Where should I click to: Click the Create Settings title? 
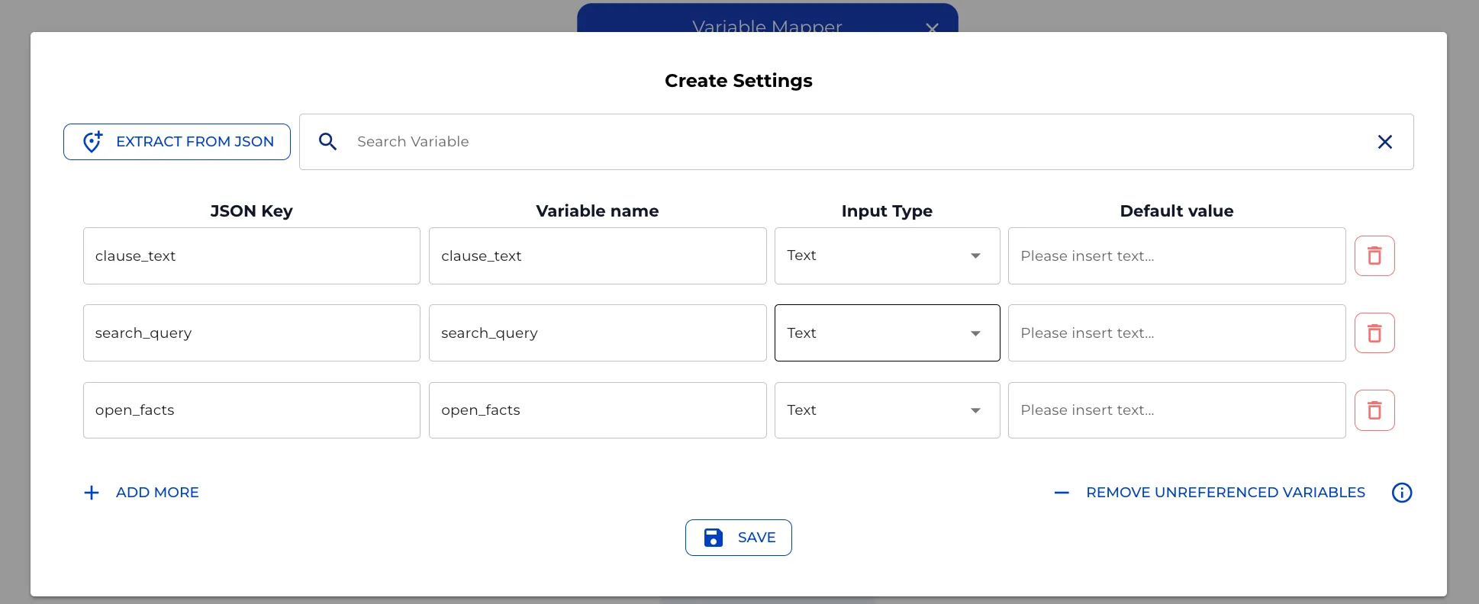click(x=739, y=81)
